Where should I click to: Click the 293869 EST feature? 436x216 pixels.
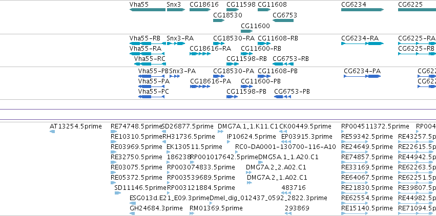(x=288, y=213)
